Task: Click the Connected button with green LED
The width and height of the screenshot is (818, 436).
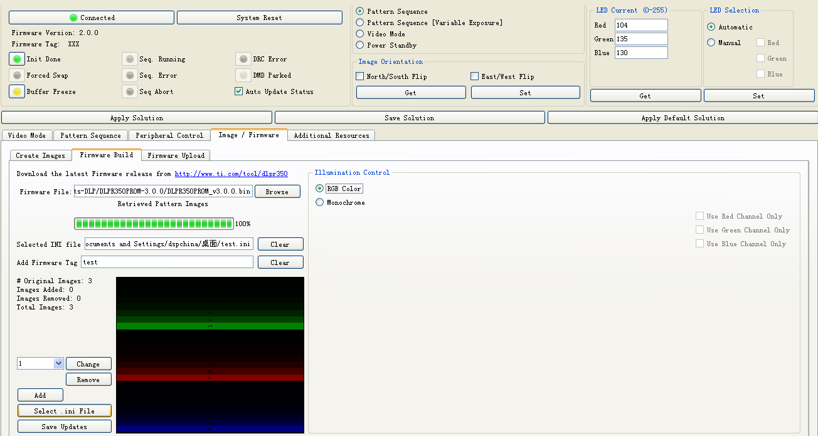Action: tap(92, 18)
